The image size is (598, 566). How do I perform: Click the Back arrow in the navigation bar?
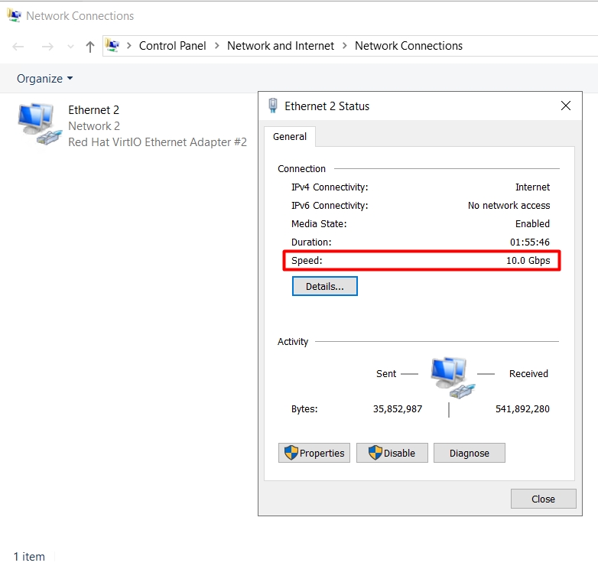tap(18, 47)
